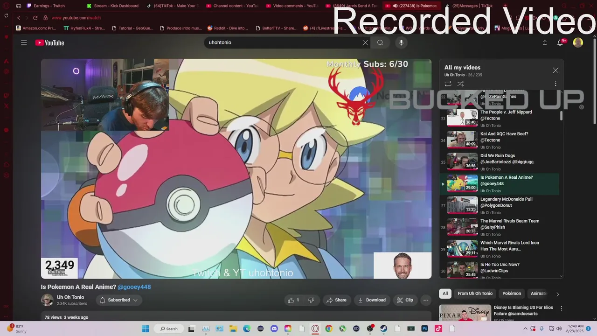Click the magnifier search button
This screenshot has height=336, width=597.
pyautogui.click(x=380, y=42)
